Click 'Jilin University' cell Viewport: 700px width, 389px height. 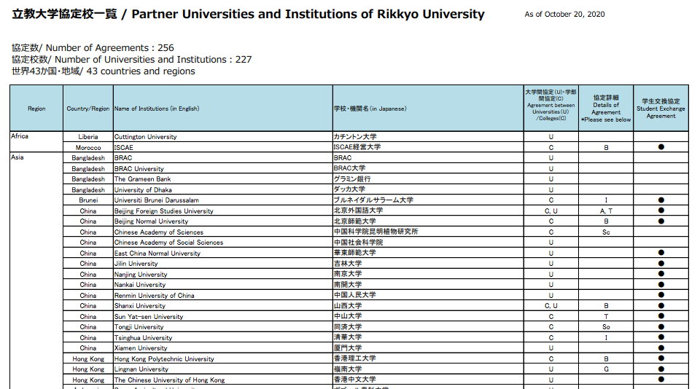tap(223, 264)
